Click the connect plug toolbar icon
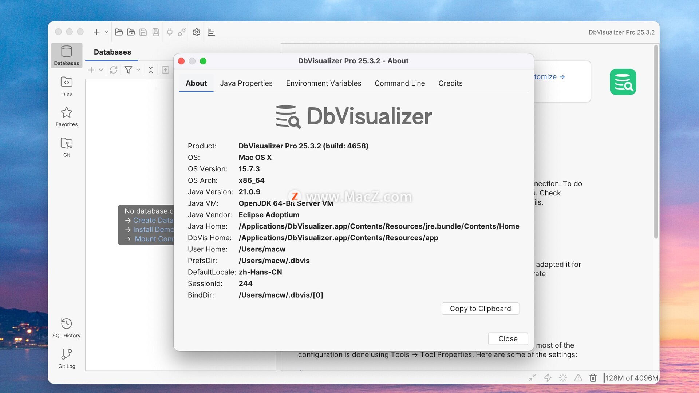 [170, 32]
